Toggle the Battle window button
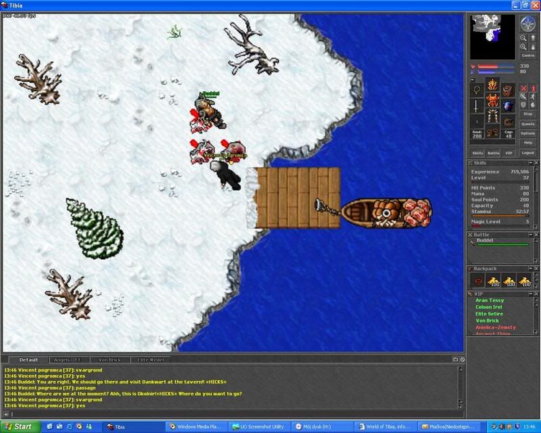 (494, 153)
